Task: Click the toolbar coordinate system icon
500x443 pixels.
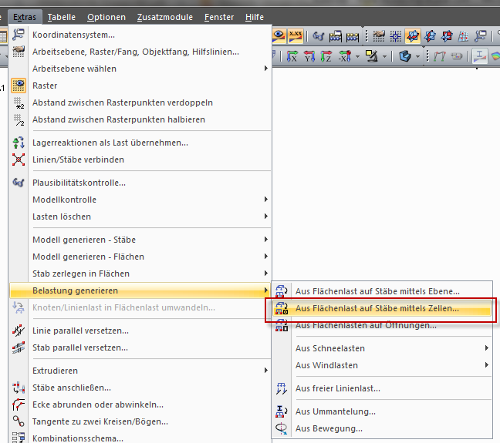Action: coord(480,36)
